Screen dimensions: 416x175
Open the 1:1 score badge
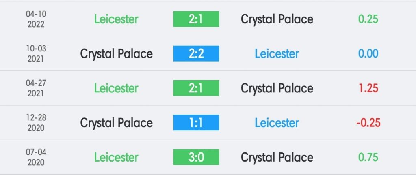[x=196, y=123]
